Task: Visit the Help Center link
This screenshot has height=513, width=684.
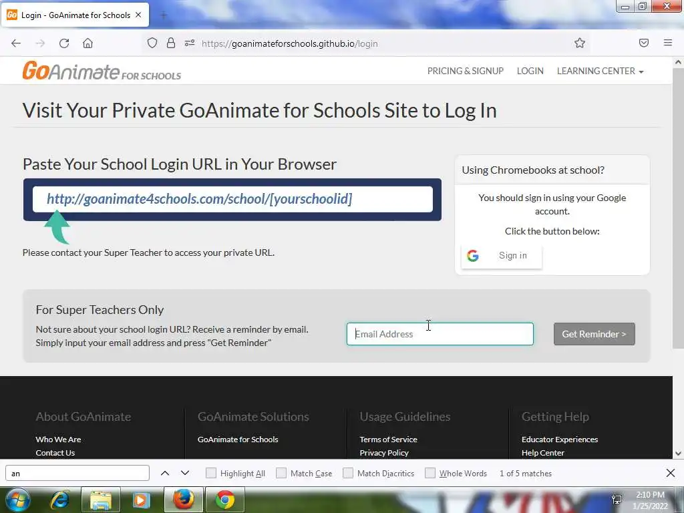Action: pos(542,453)
